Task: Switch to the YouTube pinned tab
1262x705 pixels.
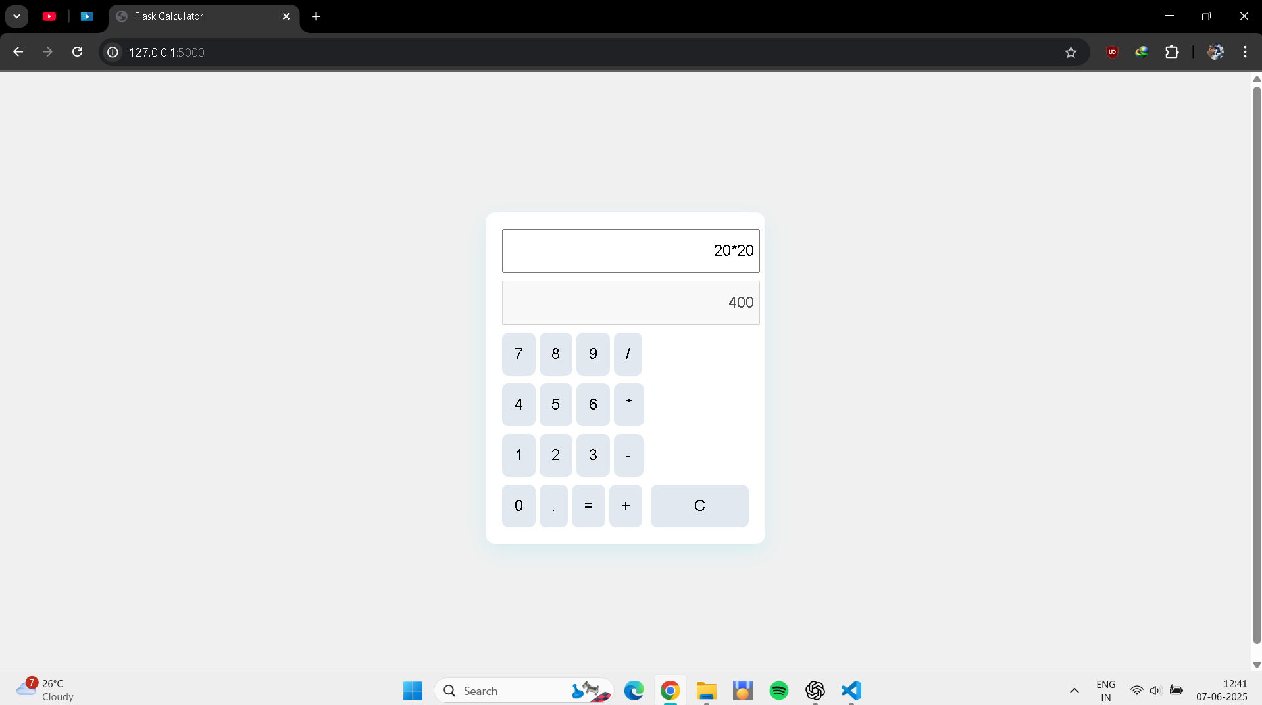Action: 49,16
